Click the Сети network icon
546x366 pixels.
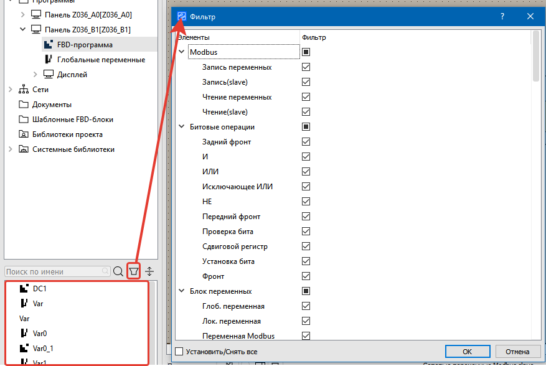pyautogui.click(x=24, y=90)
